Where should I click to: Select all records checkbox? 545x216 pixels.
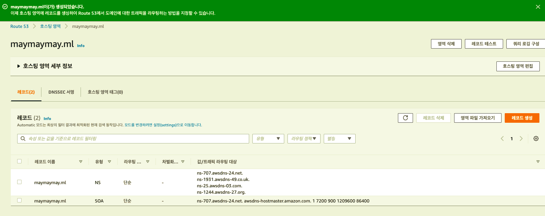(19, 161)
